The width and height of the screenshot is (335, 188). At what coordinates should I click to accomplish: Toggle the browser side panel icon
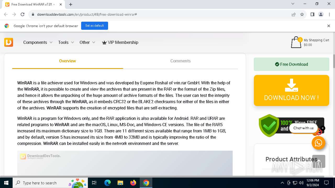click(312, 14)
